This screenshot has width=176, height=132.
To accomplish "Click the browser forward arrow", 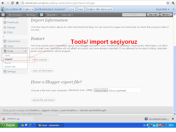I will (x=8, y=3).
